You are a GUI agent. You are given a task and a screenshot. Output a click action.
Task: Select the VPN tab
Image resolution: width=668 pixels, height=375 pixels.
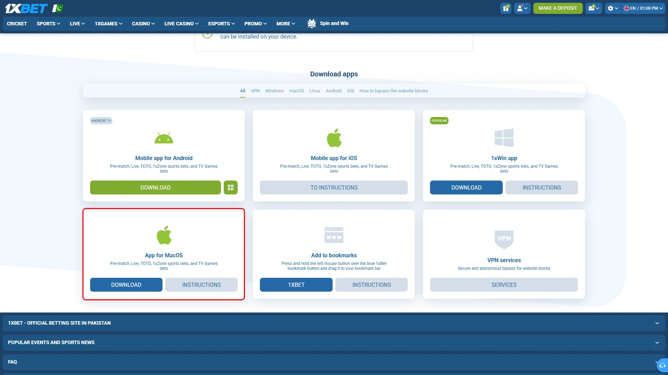tap(255, 91)
